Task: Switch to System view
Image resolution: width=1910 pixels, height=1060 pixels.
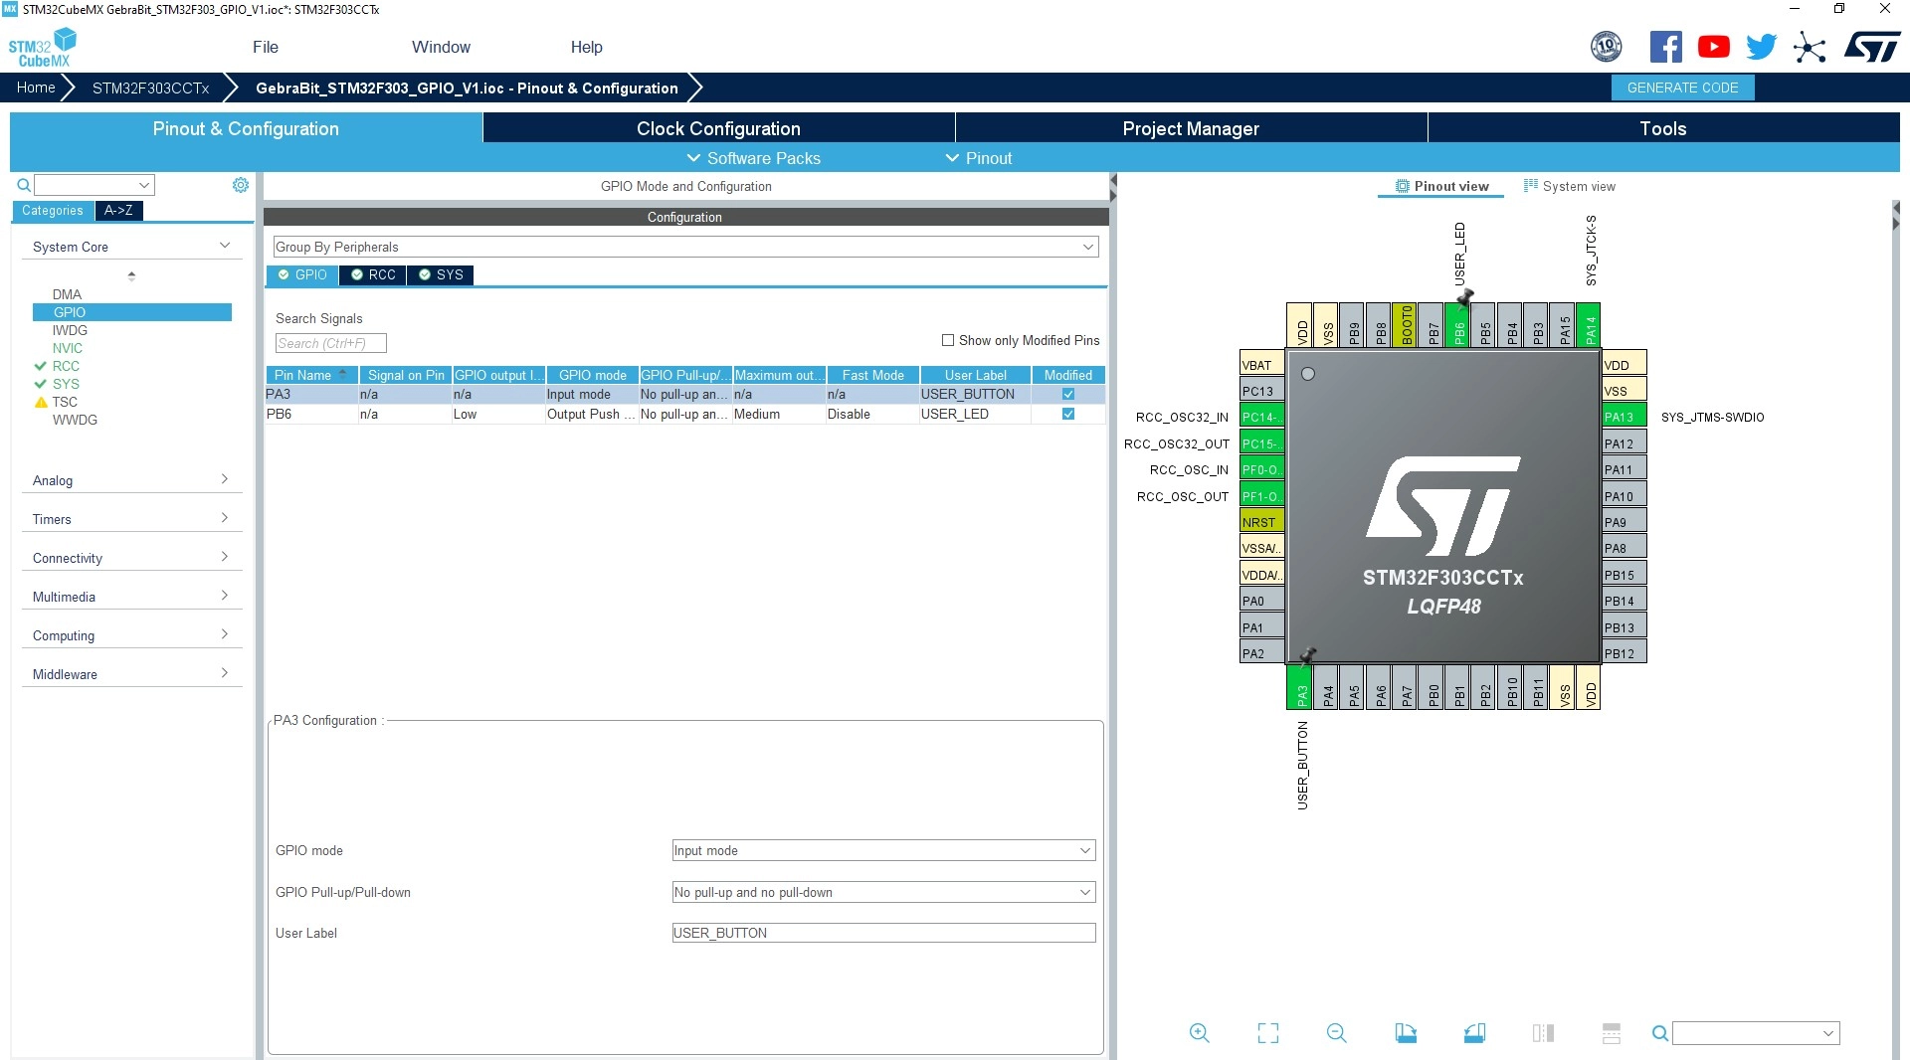Action: point(1570,186)
